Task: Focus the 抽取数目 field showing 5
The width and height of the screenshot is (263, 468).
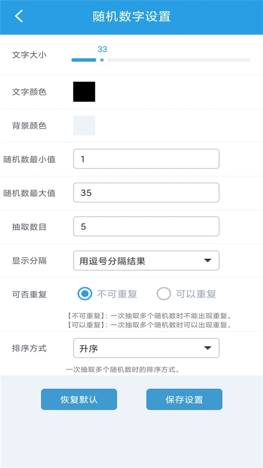Action: (x=146, y=226)
